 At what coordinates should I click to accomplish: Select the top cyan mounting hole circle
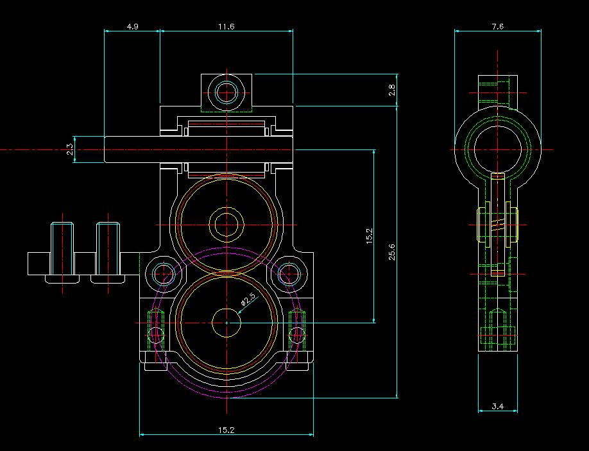coord(226,91)
